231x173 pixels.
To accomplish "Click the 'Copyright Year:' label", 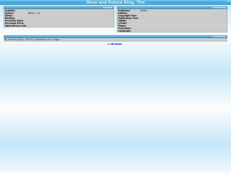I will [127, 16].
